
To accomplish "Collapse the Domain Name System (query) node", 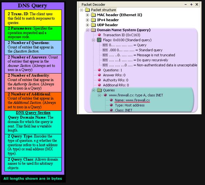I will click(x=87, y=30).
